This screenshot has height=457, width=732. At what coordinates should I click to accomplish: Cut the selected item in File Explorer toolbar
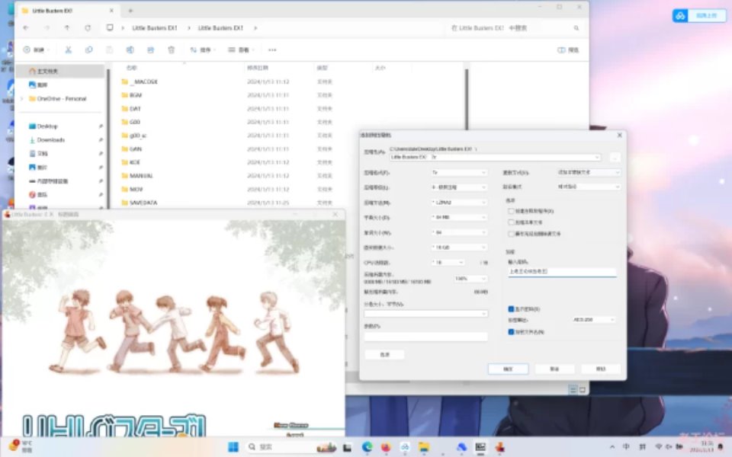[68, 50]
